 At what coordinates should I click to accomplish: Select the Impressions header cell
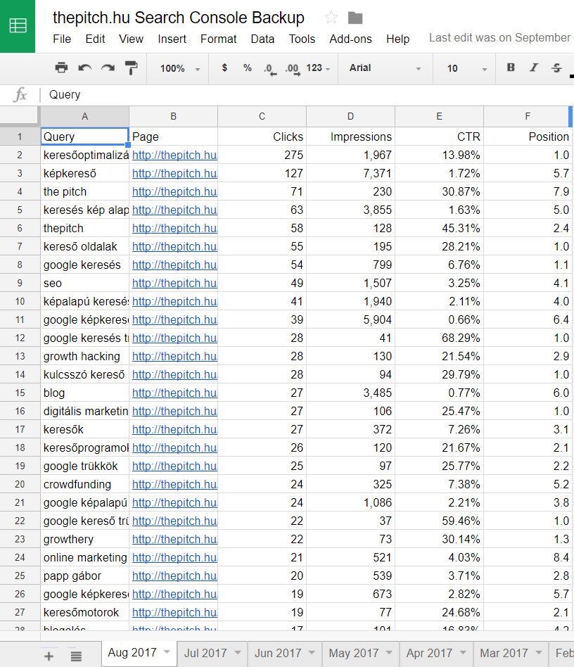click(x=351, y=136)
